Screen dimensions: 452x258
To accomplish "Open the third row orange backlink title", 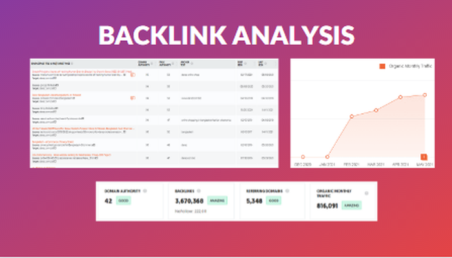I will (x=57, y=95).
